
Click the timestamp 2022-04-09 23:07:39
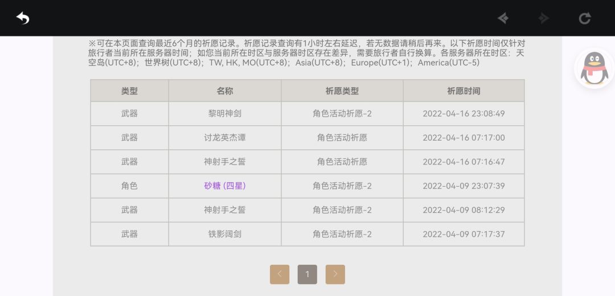coord(464,186)
